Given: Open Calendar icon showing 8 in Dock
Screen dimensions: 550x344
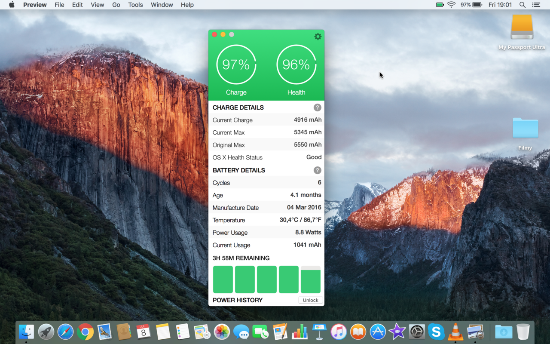Looking at the screenshot, I should (x=144, y=332).
